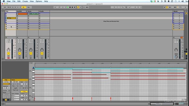Screen dimensions: 189x106
Task: Launch Master scene 6
Action: (x=174, y=24)
